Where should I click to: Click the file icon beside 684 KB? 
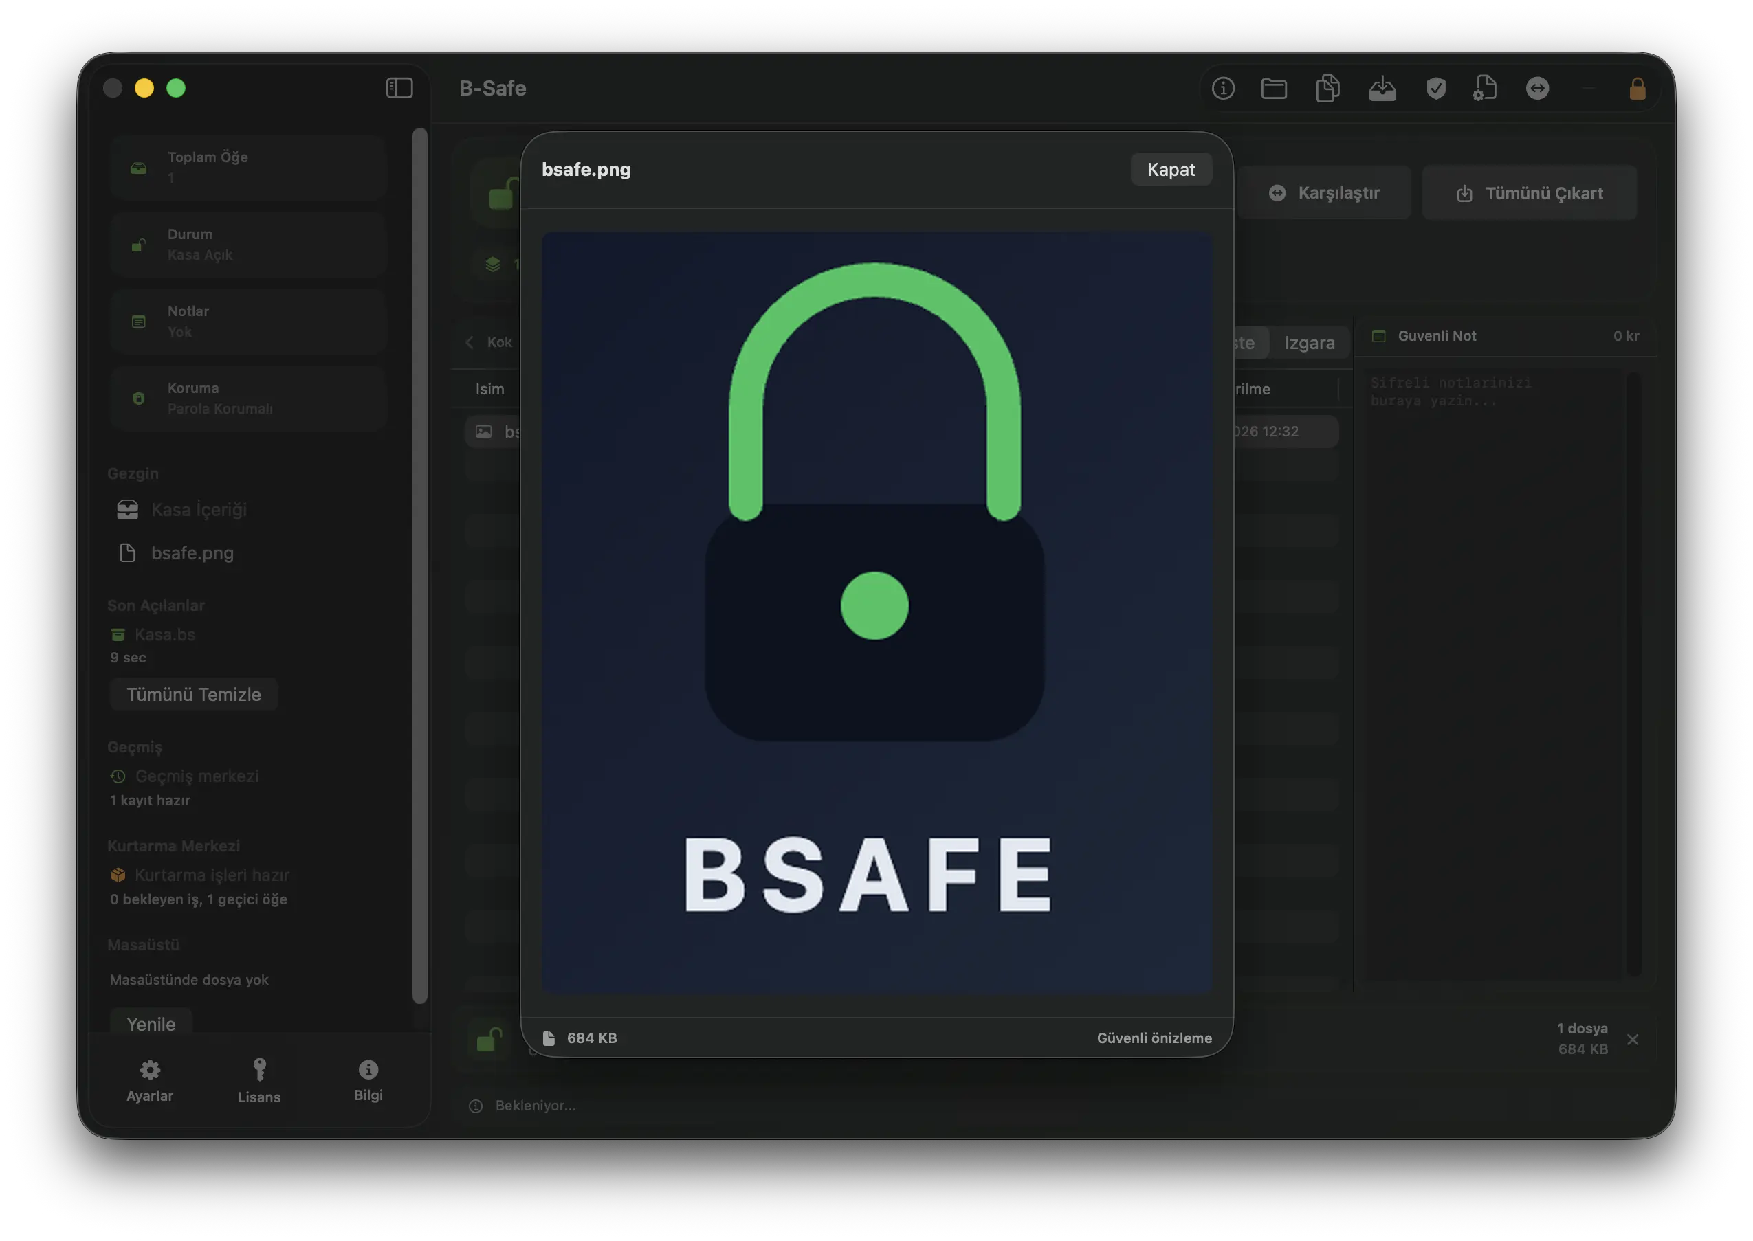548,1038
